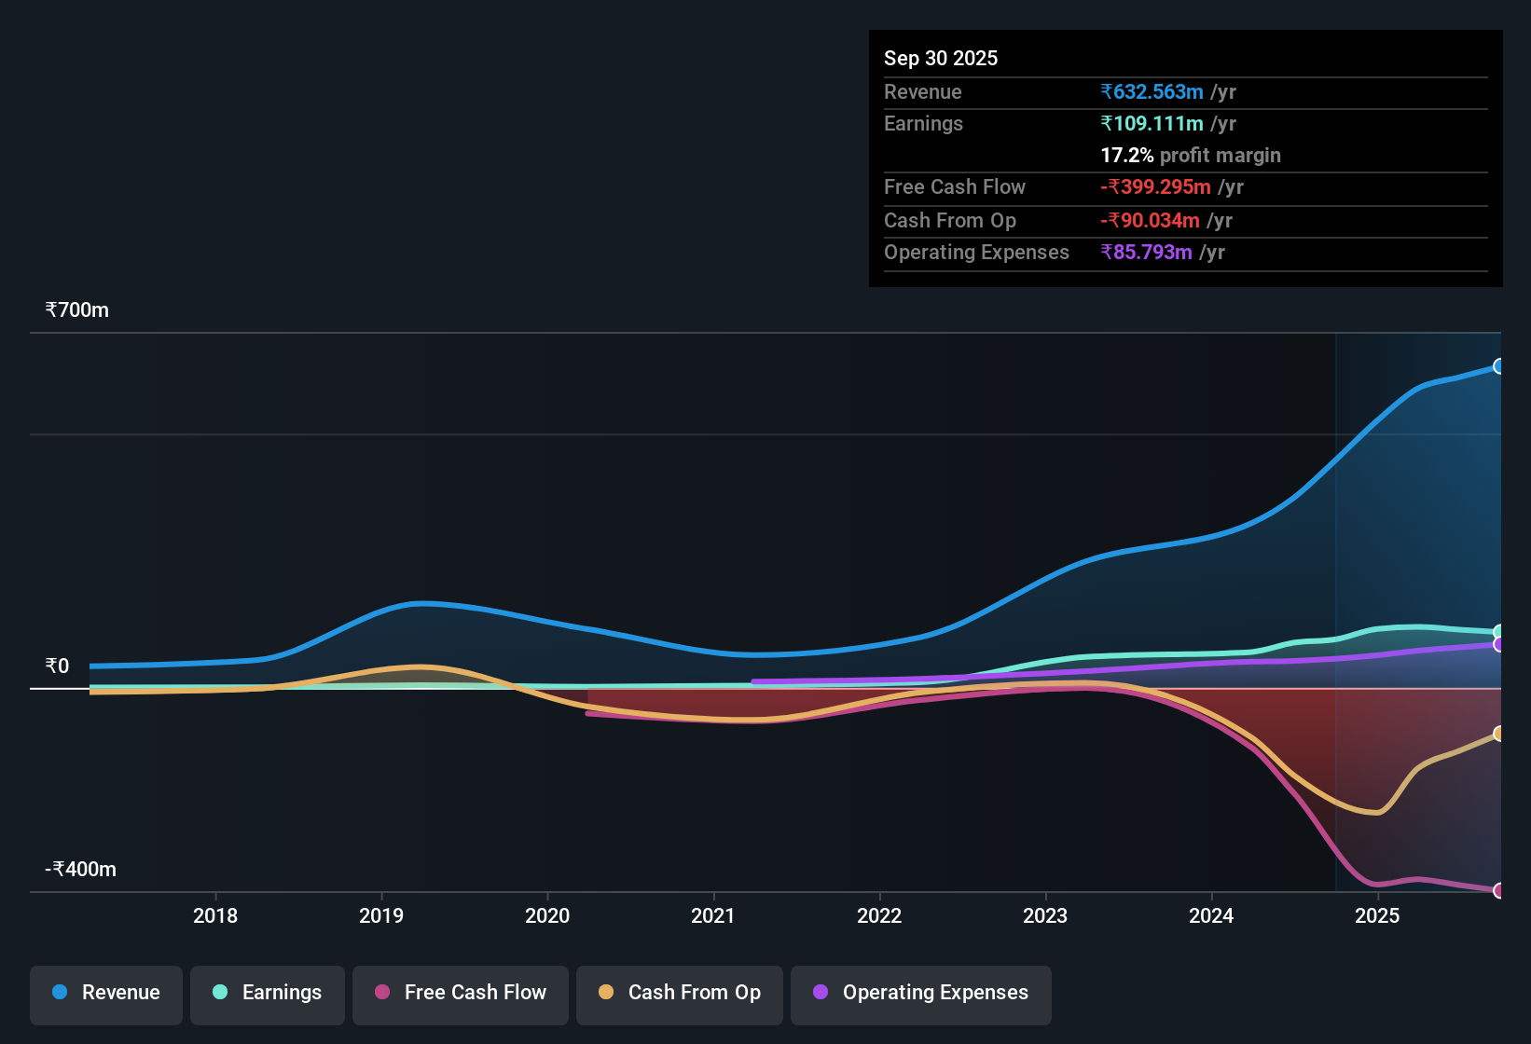Click the Cash From Op endpoint marker
Screen dimensions: 1531x1044
pyautogui.click(x=1498, y=735)
